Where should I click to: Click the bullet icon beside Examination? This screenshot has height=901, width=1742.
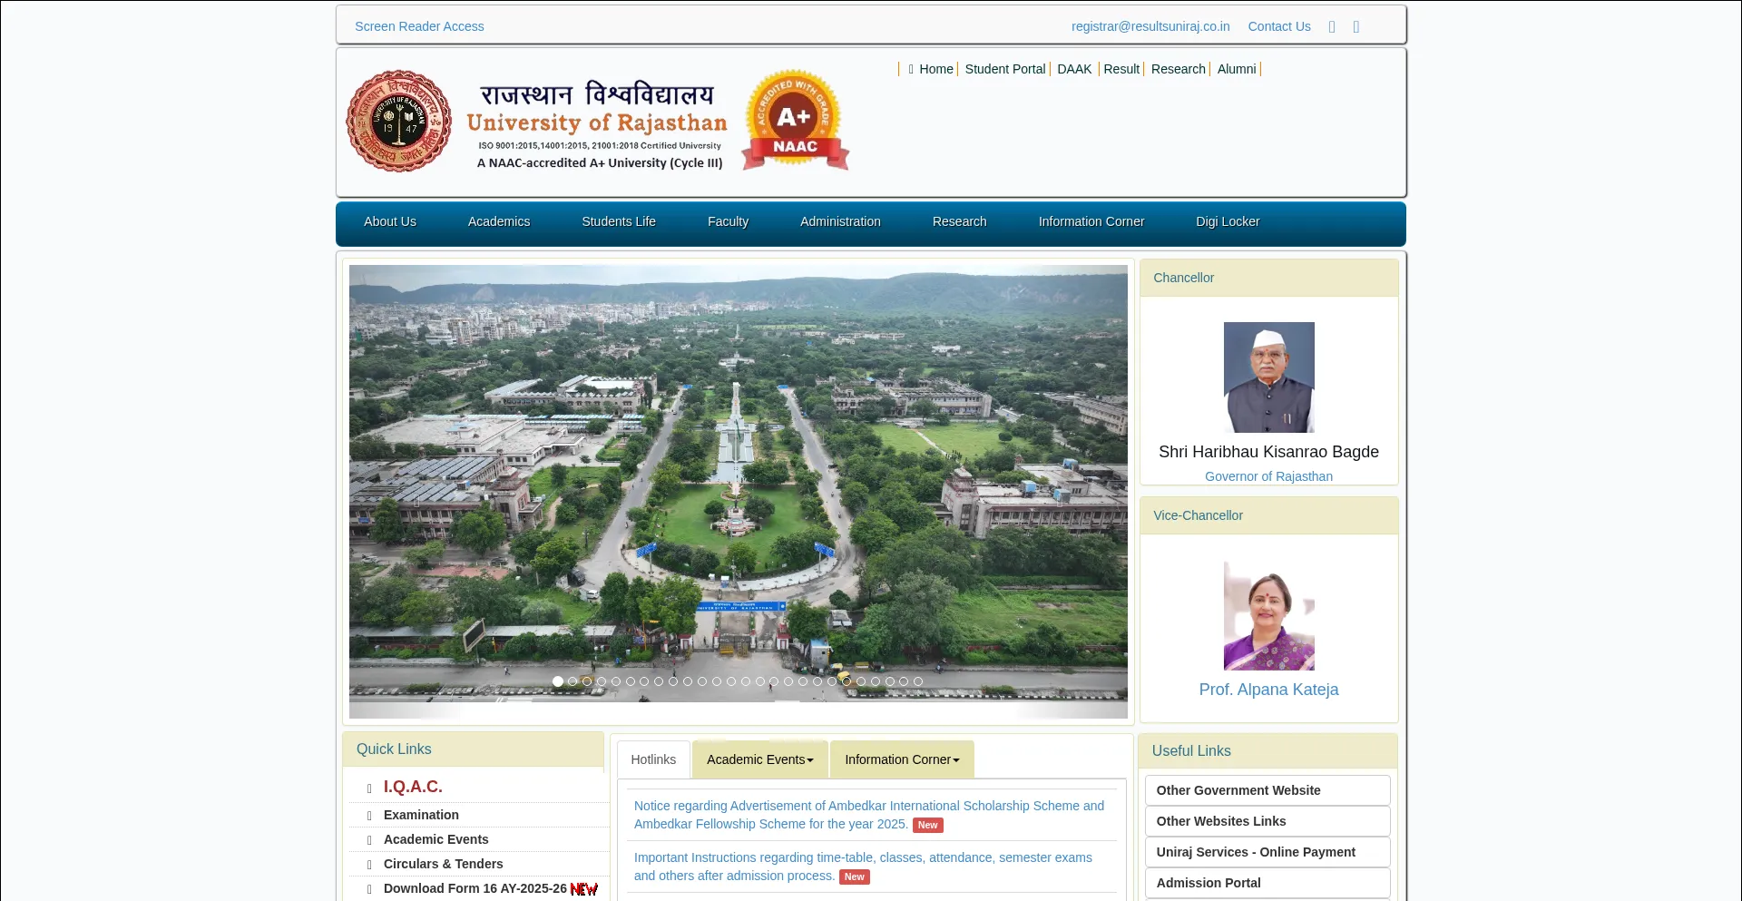pos(369,816)
